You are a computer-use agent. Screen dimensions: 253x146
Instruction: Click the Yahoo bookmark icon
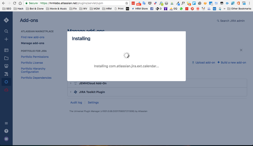(x=166, y=9)
